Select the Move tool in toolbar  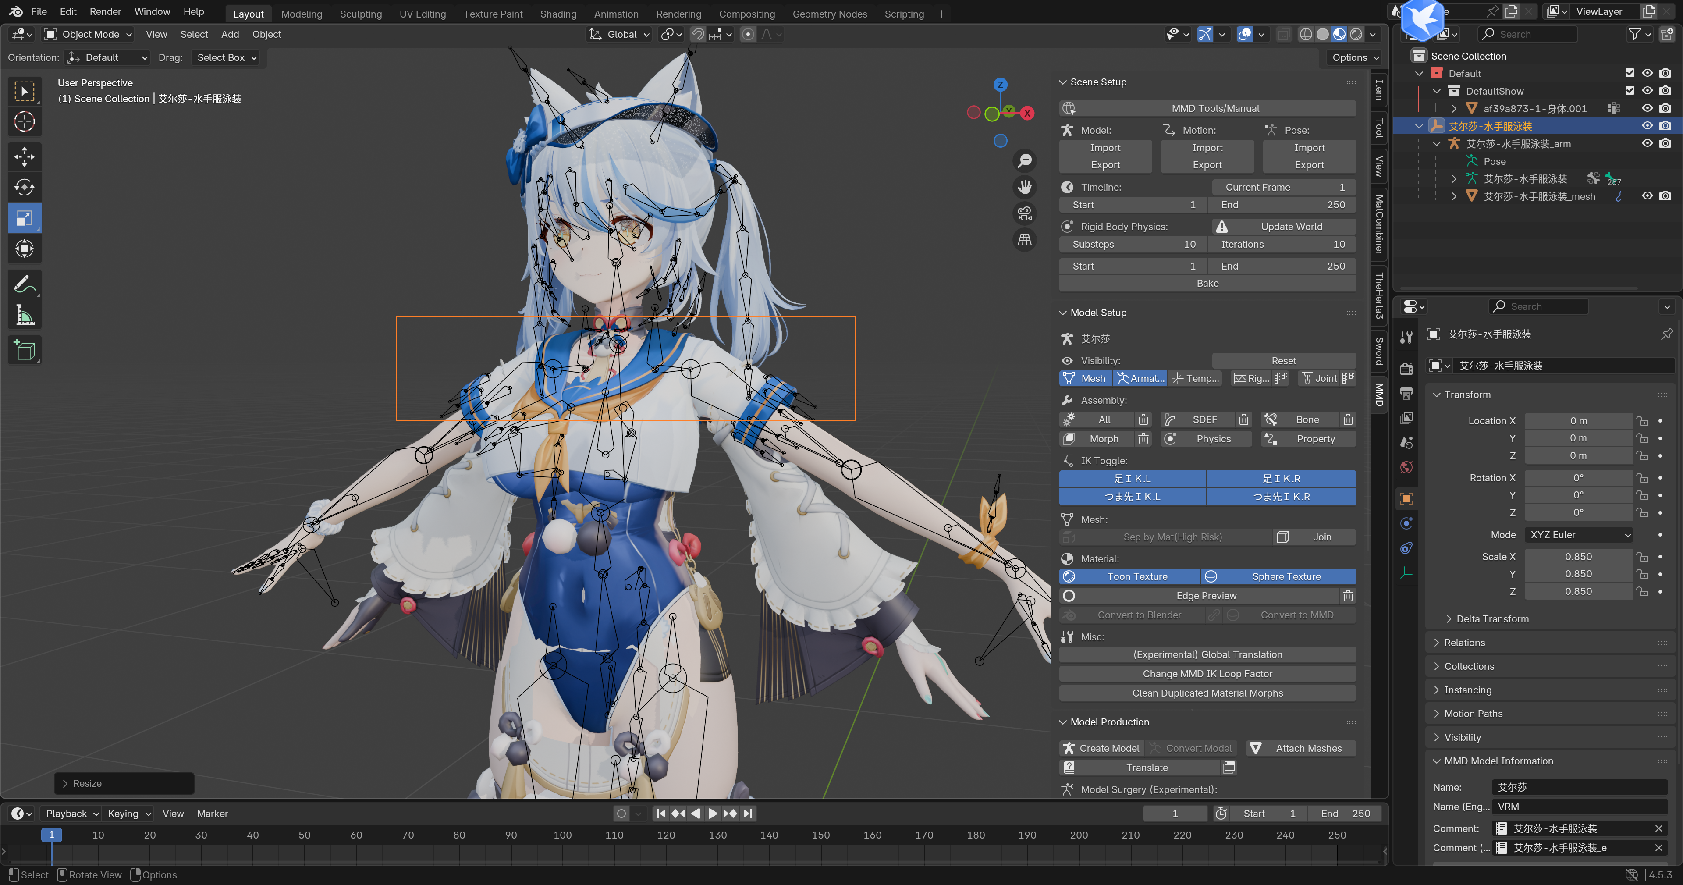click(24, 157)
